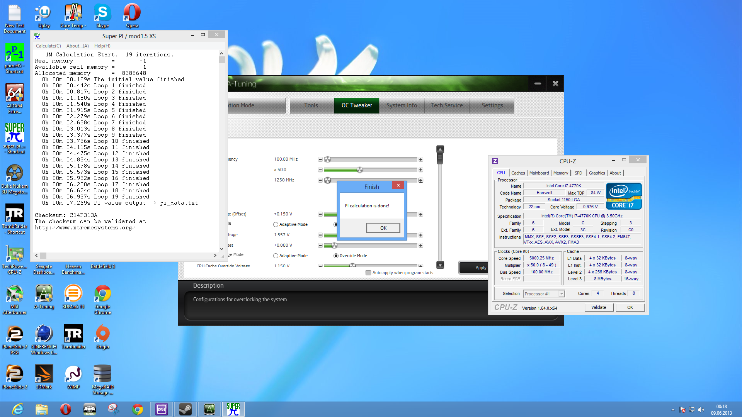Click the +0.080 V offset slider handle
Screen dimensions: 742x417
(x=335, y=246)
